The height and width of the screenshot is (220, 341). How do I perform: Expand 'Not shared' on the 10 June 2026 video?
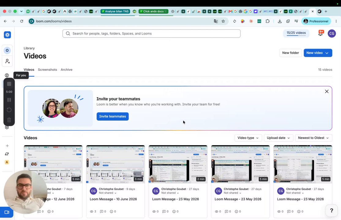(x=108, y=193)
